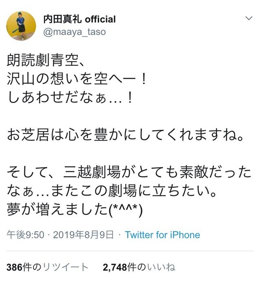Viewport: 260px width, 281px height.
Task: Open the round profile avatar photo
Action: click(21, 26)
